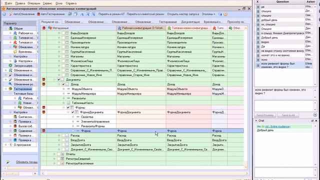Select the Результат ср... tab
Screen dimensions: 320x180
point(50,22)
